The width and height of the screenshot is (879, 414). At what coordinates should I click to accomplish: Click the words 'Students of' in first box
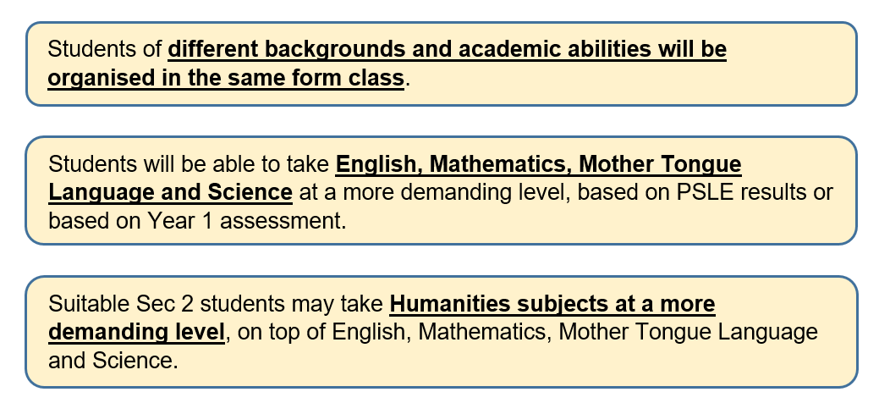click(105, 49)
